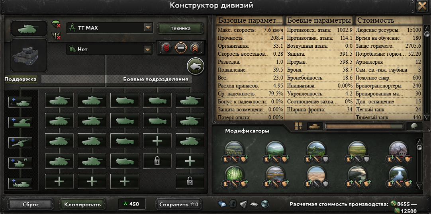The width and height of the screenshot is (431, 214).
Task: Select the round tank icon button
Action: tap(196, 66)
